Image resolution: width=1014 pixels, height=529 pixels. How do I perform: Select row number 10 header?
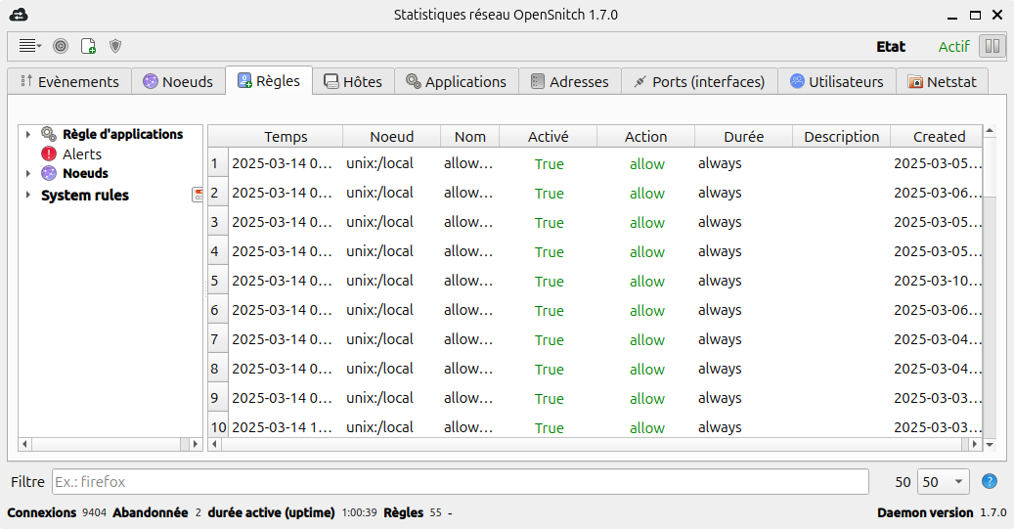click(218, 427)
